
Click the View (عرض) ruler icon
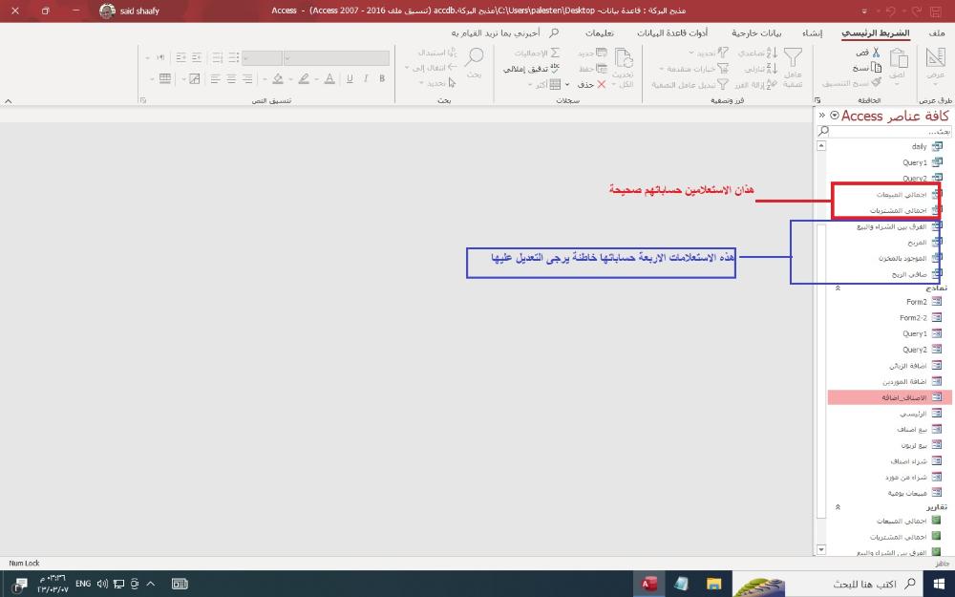(x=935, y=58)
